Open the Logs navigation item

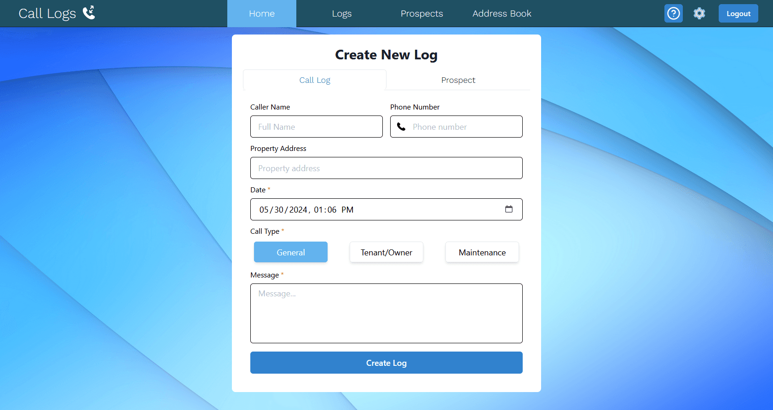click(x=342, y=13)
